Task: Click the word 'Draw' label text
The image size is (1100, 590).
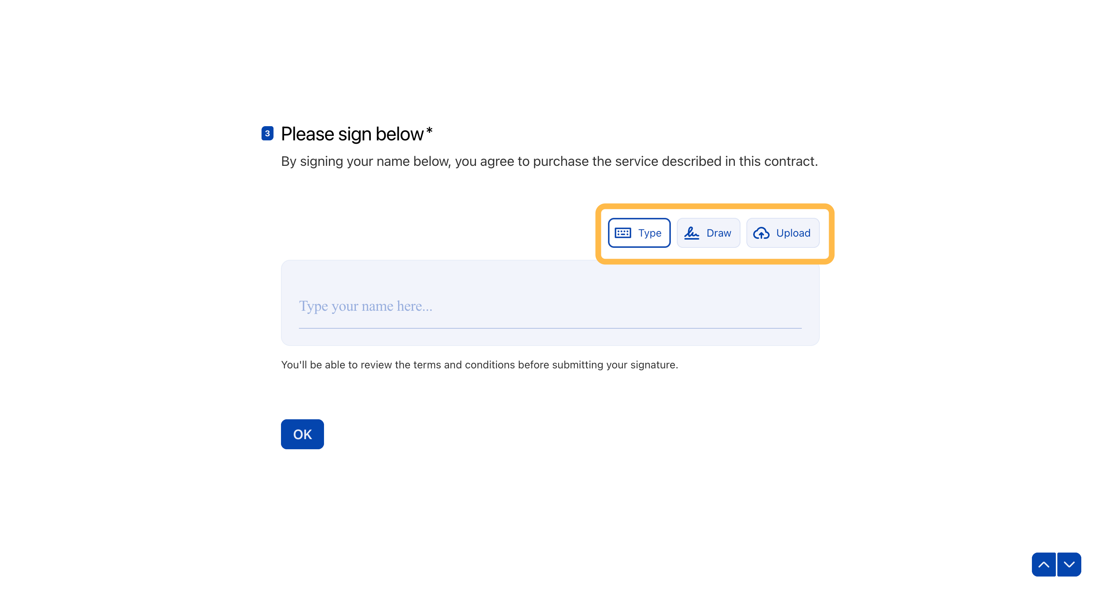Action: (x=719, y=233)
